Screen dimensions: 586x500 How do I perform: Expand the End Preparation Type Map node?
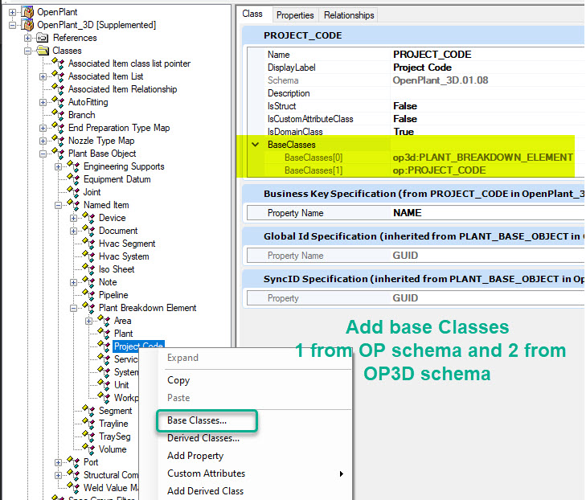pyautogui.click(x=43, y=128)
